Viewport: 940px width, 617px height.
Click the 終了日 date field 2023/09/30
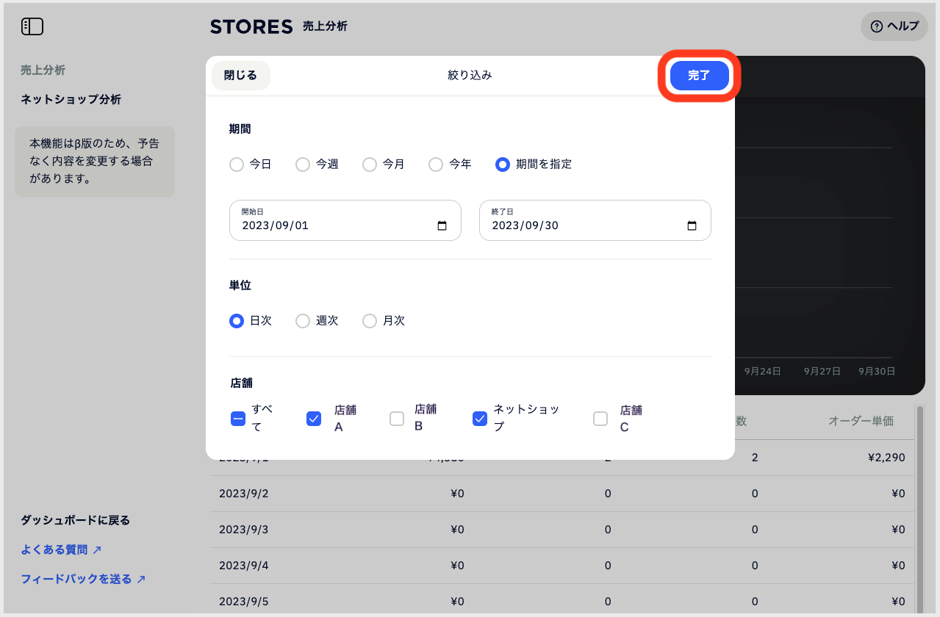tap(595, 220)
